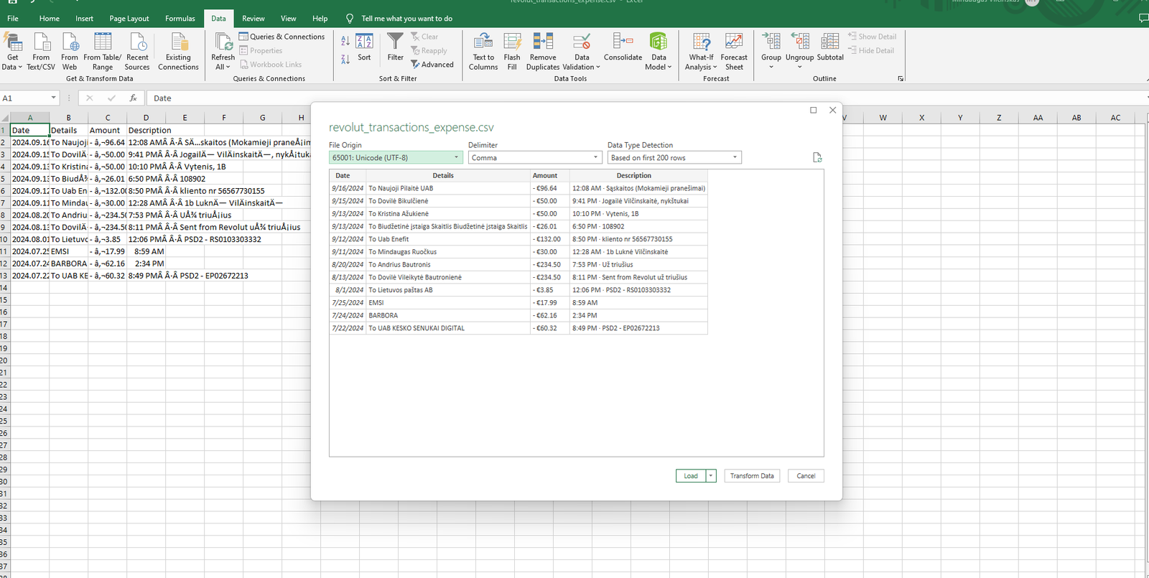Image resolution: width=1149 pixels, height=578 pixels.
Task: Select worksheet cell A1 'Date'
Action: (x=30, y=131)
